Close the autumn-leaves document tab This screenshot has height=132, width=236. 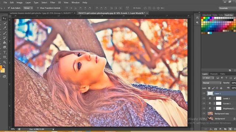[74, 13]
